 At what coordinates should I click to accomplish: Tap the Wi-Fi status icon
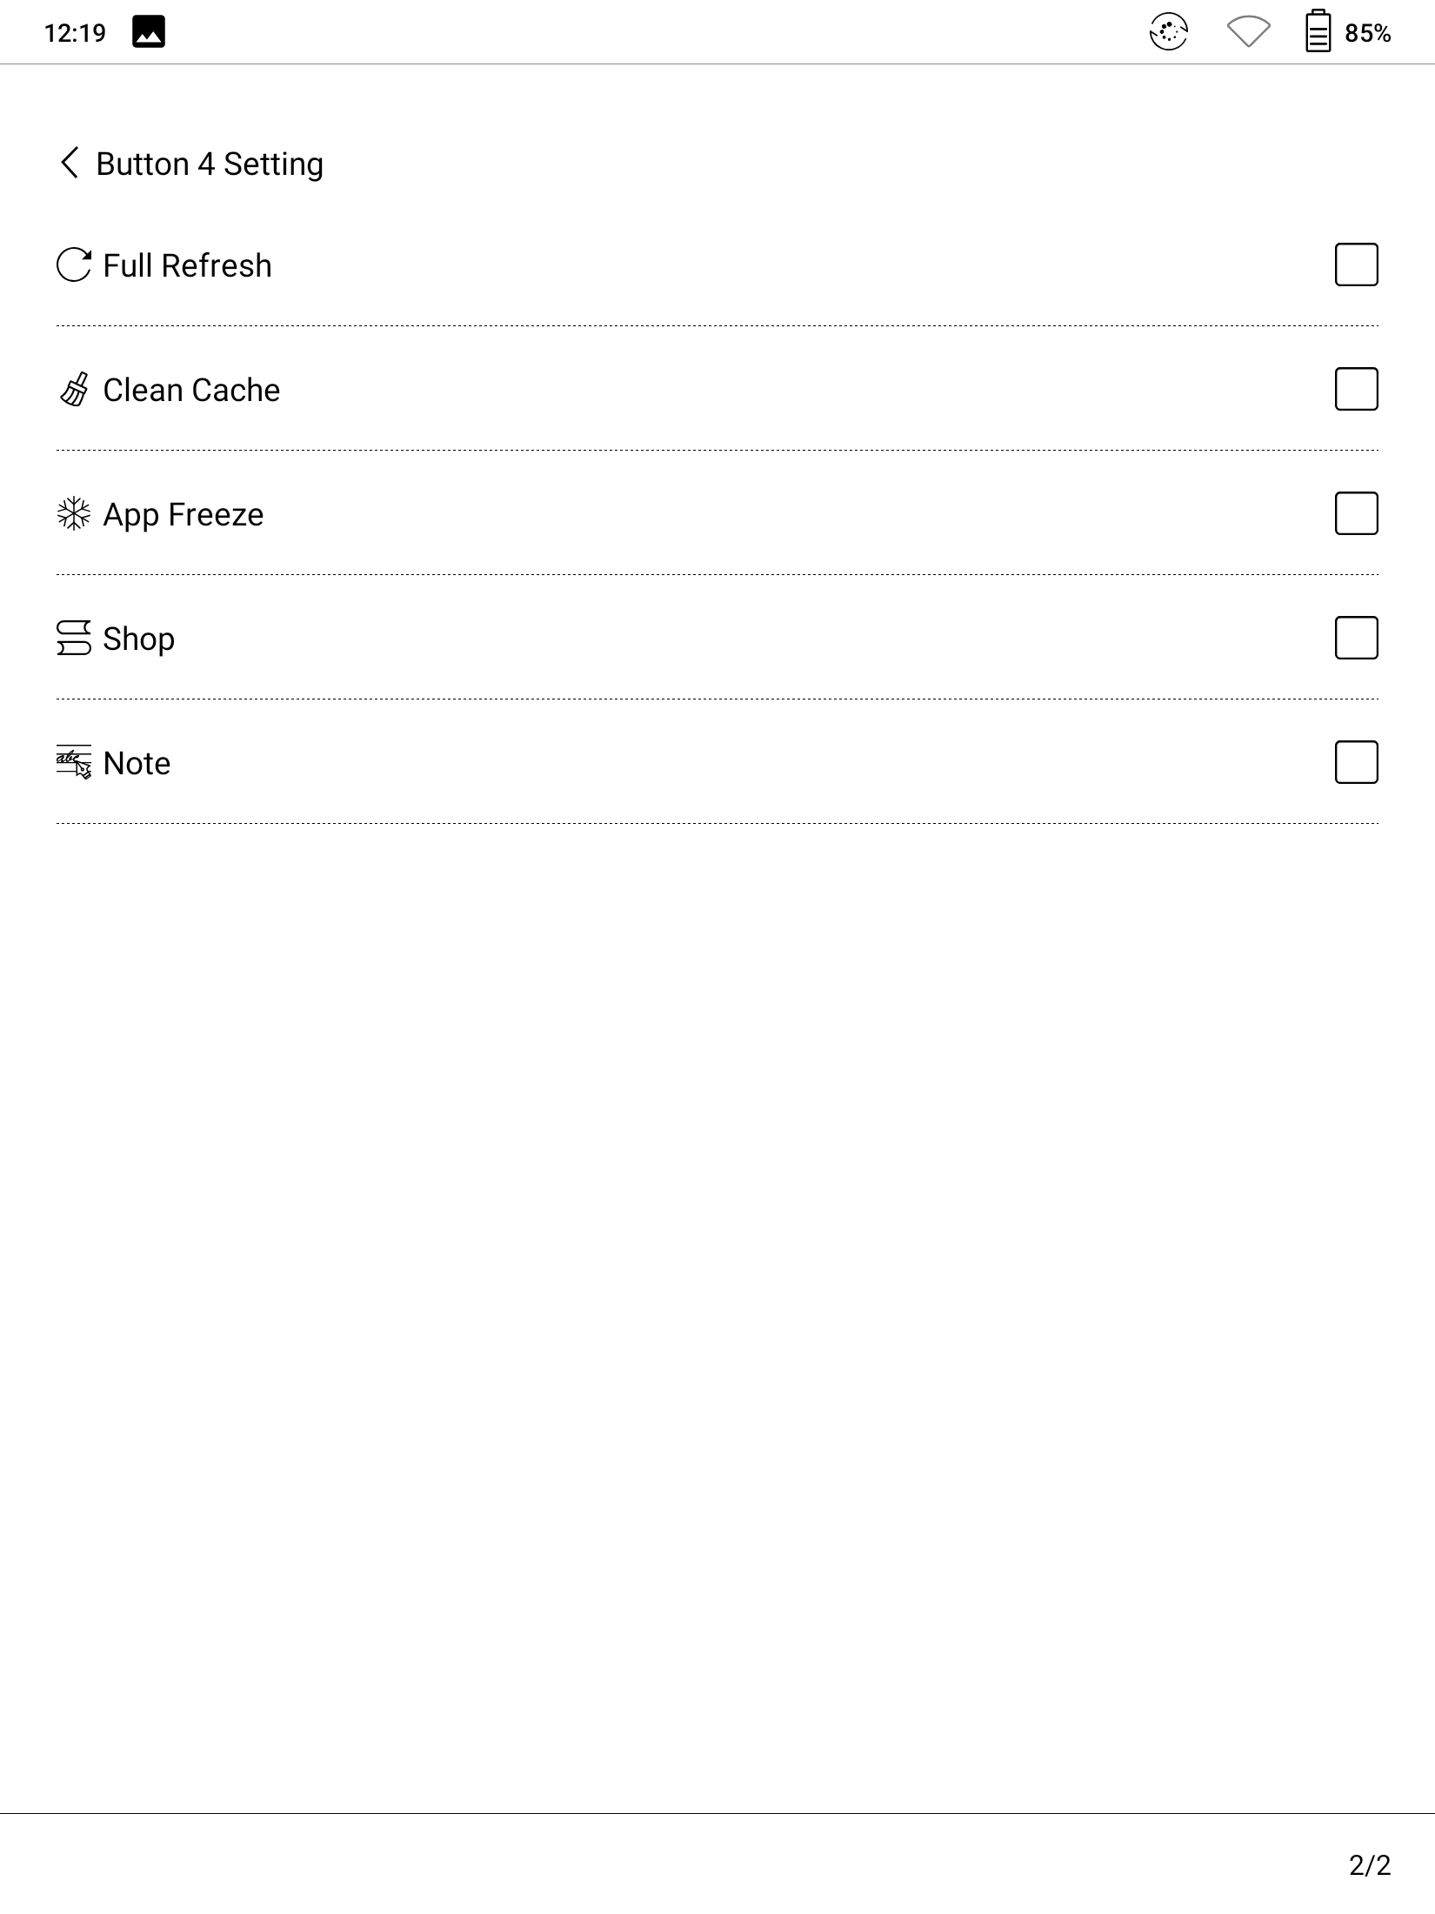pyautogui.click(x=1248, y=33)
